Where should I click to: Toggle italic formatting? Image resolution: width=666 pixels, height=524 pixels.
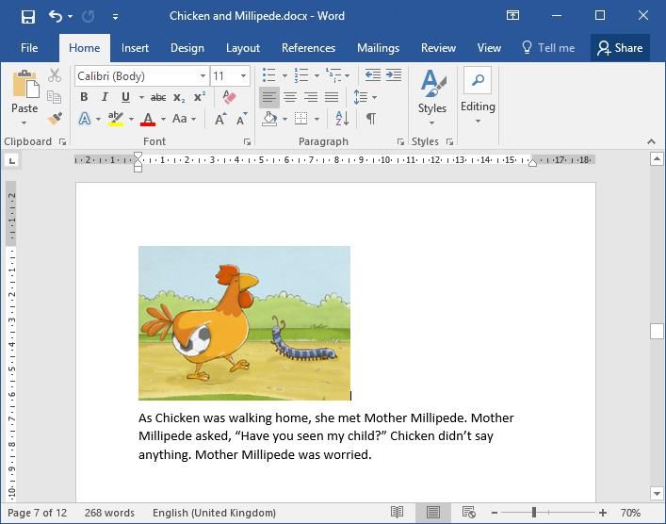(x=105, y=97)
